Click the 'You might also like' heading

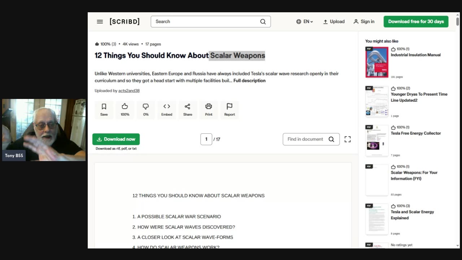point(382,41)
